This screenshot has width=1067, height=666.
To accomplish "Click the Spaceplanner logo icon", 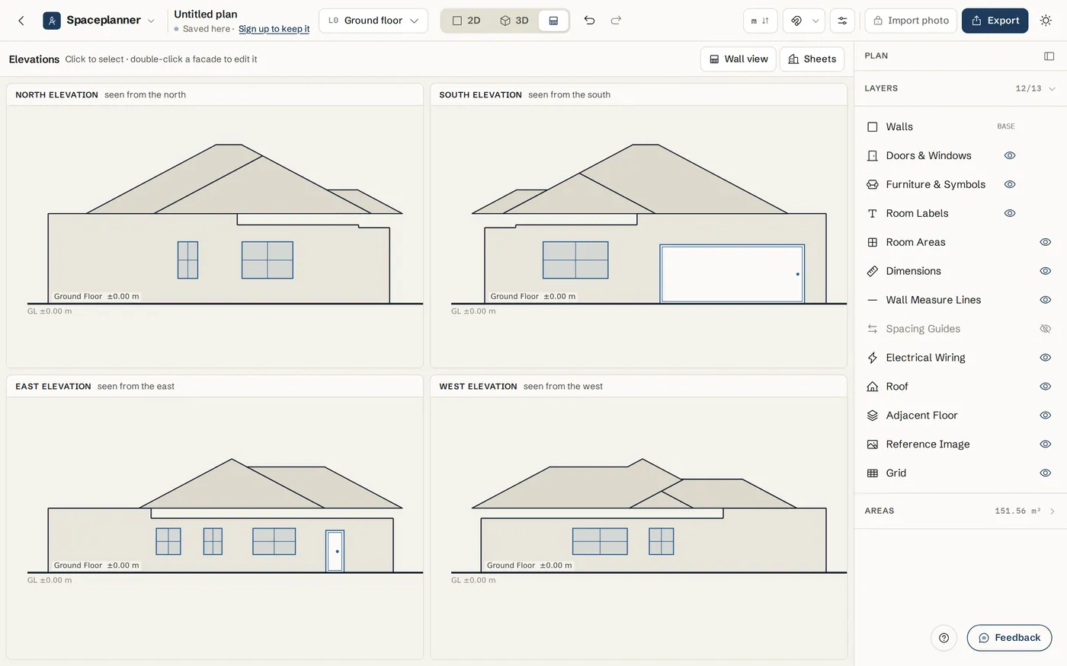I will click(x=52, y=21).
